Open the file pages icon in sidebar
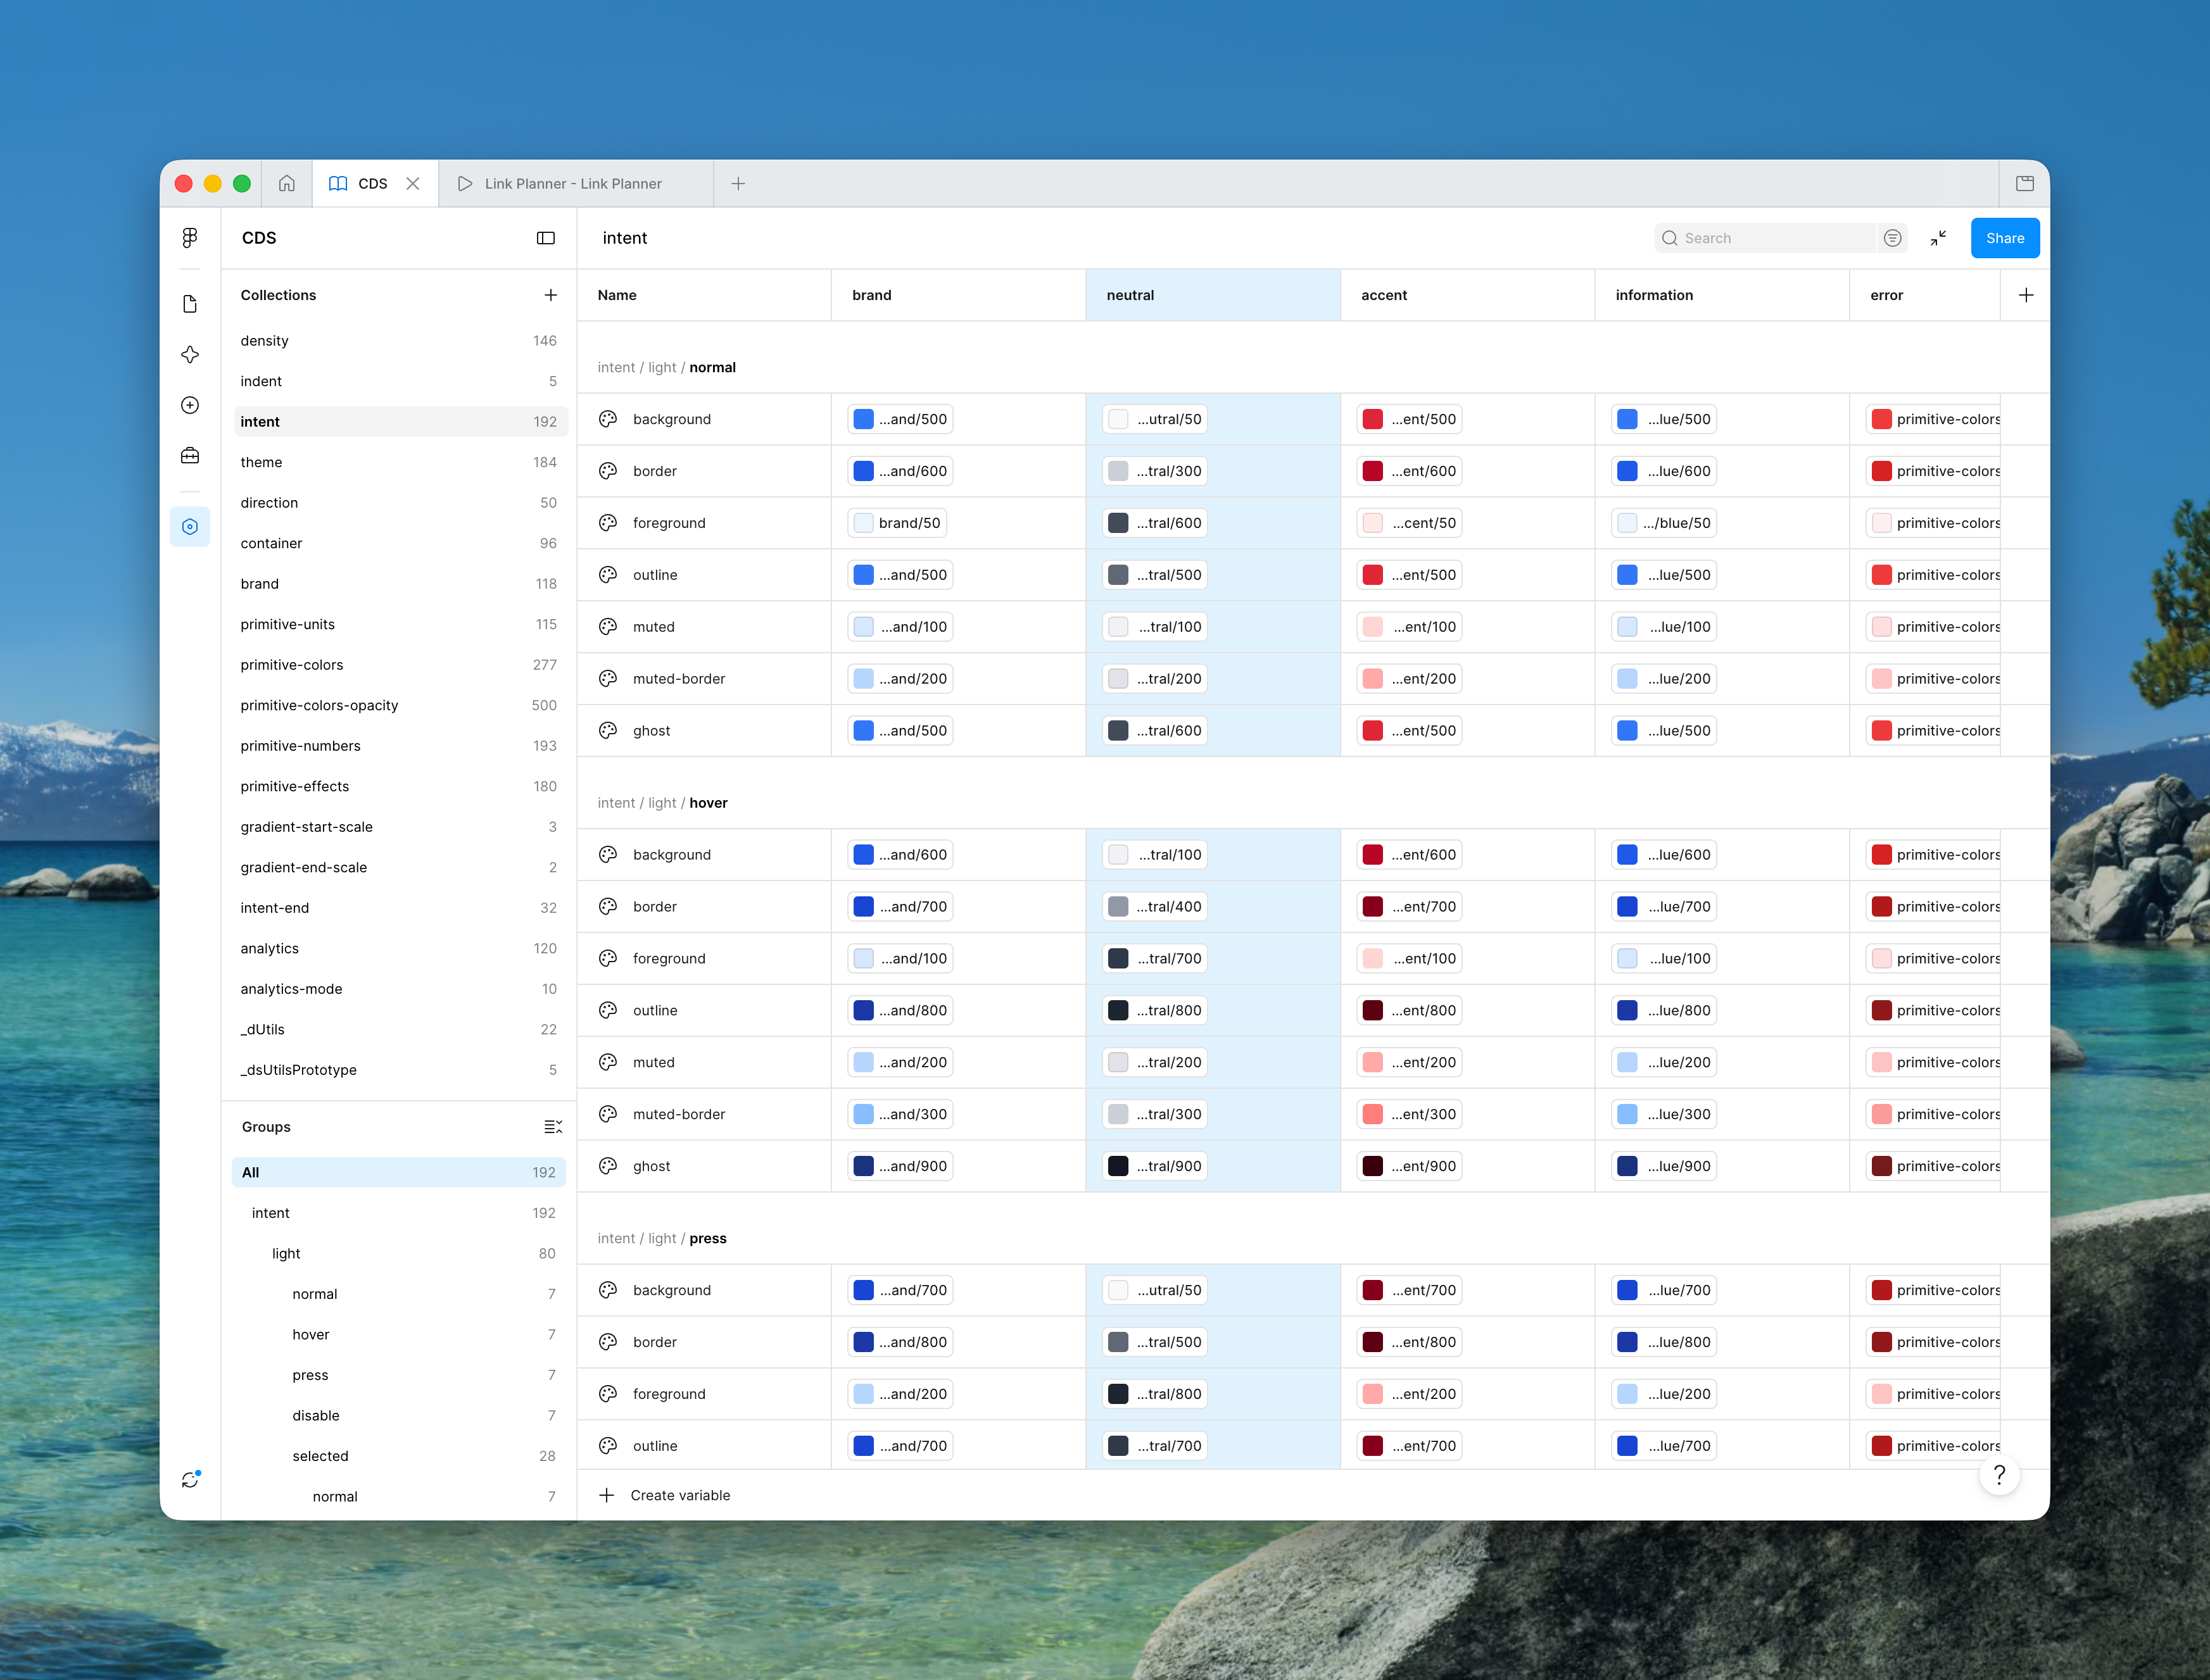The image size is (2210, 1680). 190,304
